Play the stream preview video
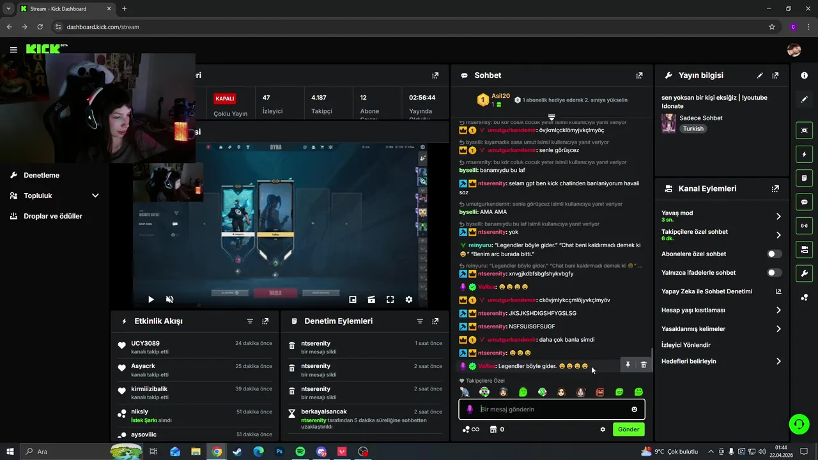The height and width of the screenshot is (460, 818). point(151,299)
